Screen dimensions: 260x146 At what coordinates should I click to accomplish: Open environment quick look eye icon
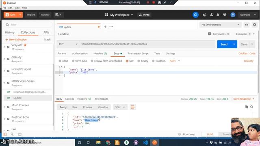click(x=247, y=25)
